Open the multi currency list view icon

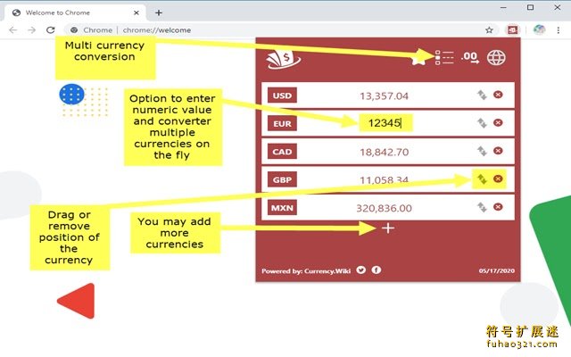(444, 57)
